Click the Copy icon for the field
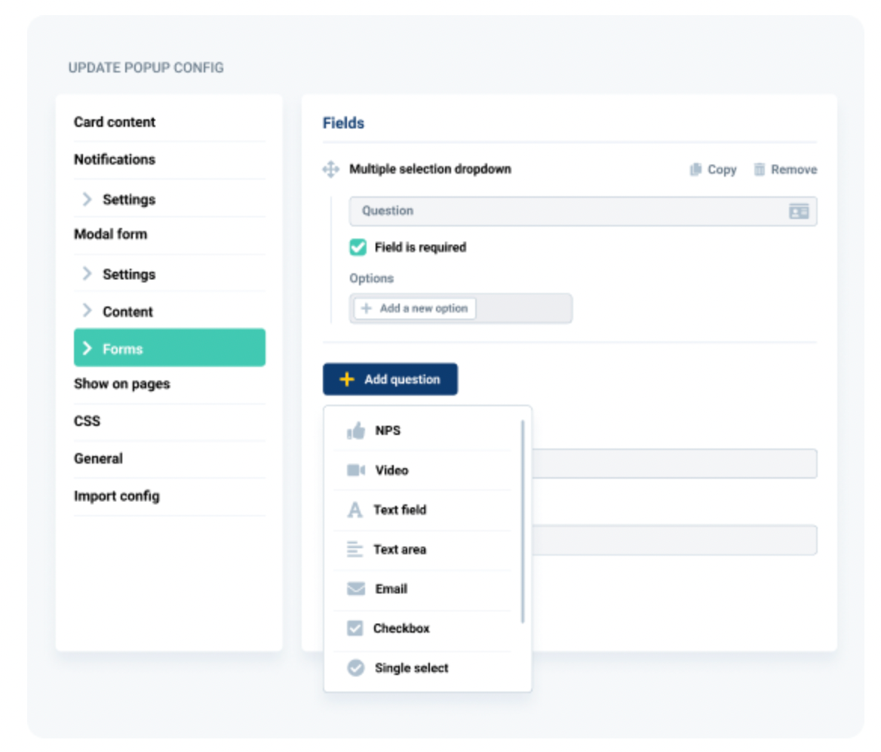 tap(695, 169)
